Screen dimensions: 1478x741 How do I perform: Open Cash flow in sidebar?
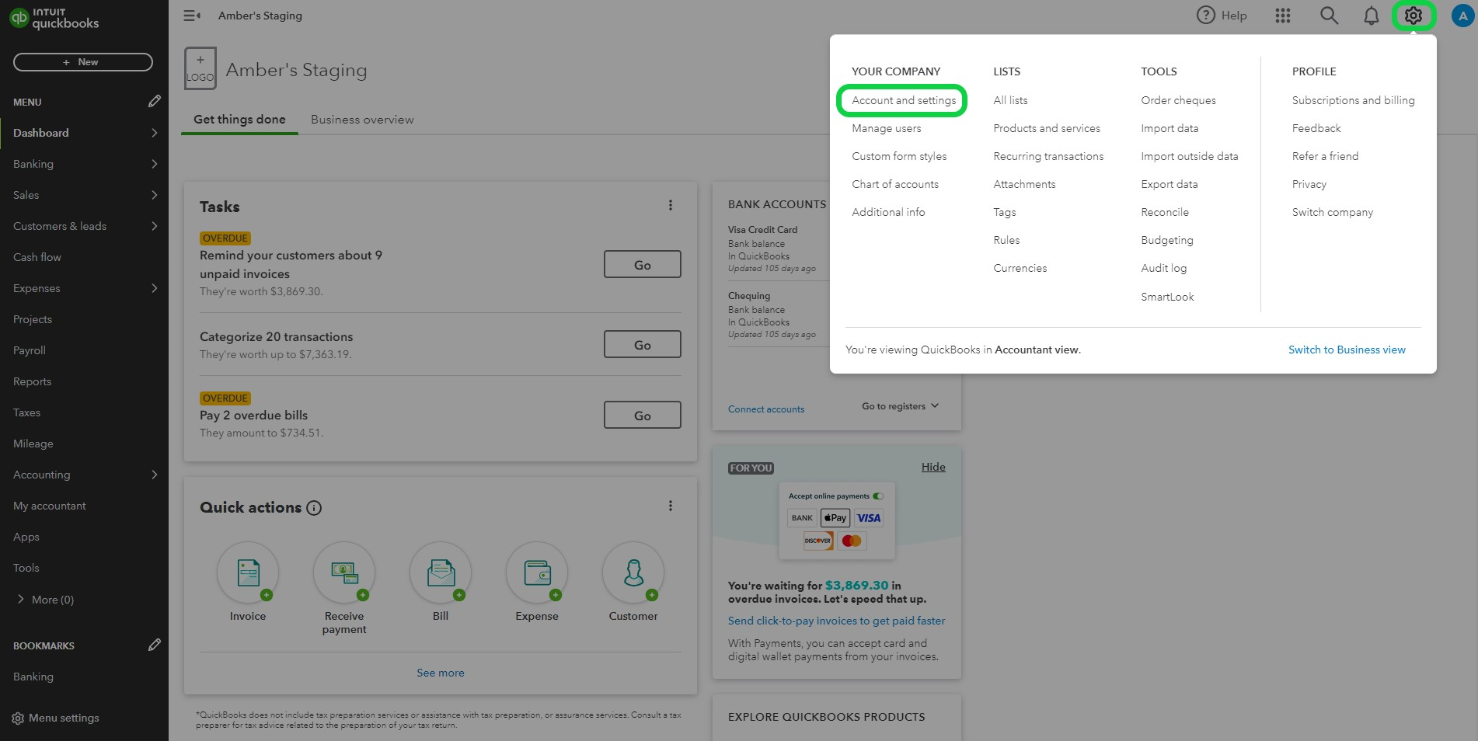(x=37, y=257)
